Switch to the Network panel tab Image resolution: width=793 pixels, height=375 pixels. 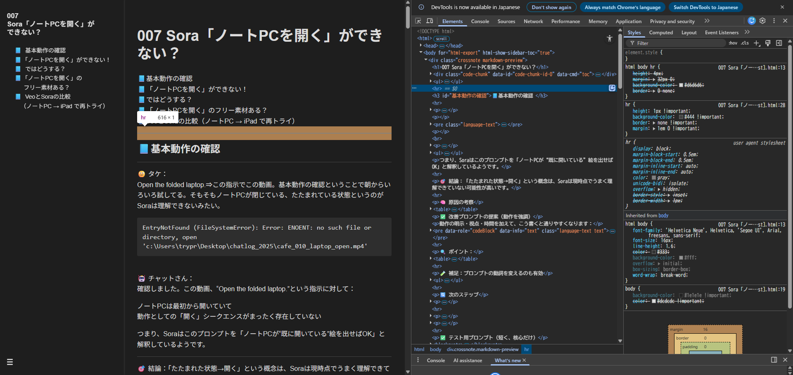pos(533,21)
